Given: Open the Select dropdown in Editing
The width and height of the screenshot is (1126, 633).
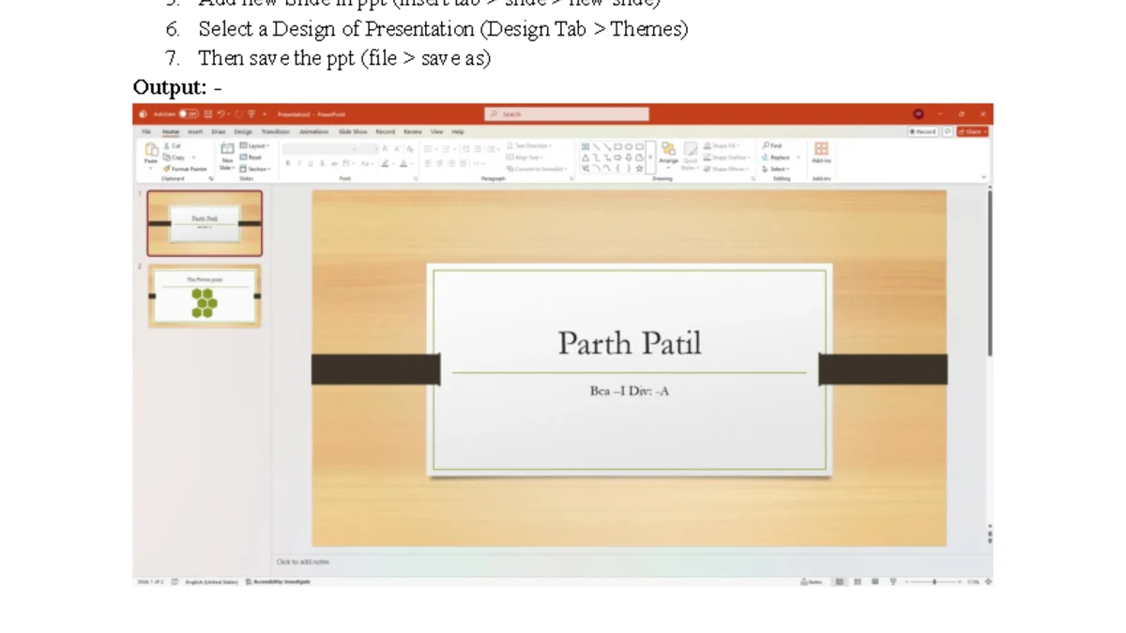Looking at the screenshot, I should 776,169.
